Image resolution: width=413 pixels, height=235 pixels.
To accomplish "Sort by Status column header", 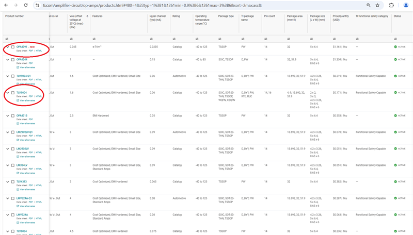I will pos(397,16).
